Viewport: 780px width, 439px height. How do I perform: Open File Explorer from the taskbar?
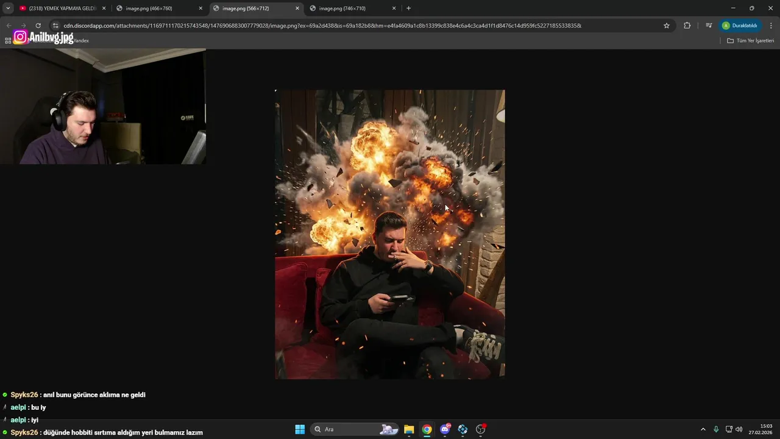tap(409, 429)
